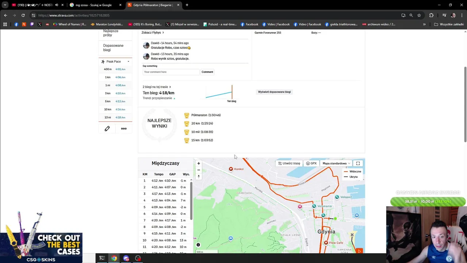Image resolution: width=467 pixels, height=263 pixels.
Task: Mute the YouTube tab audio icon
Action: (x=56, y=5)
